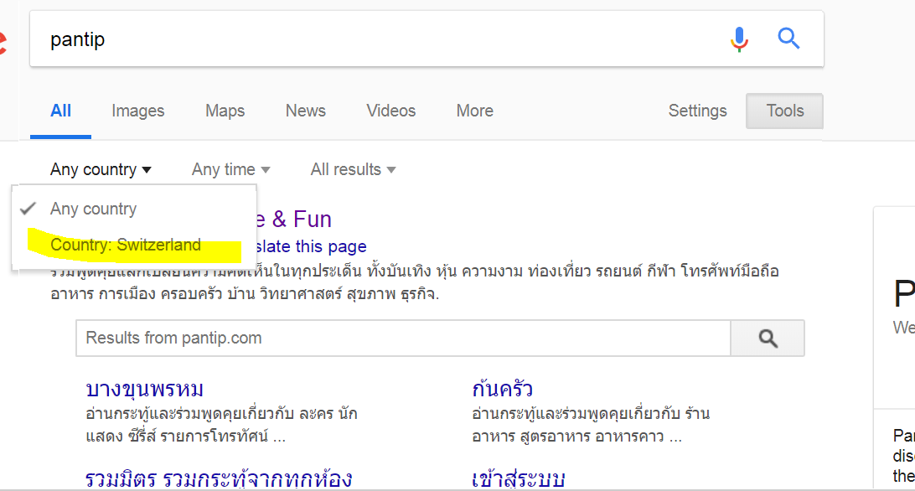Choose Country: Switzerland from the dropdown

click(x=126, y=245)
